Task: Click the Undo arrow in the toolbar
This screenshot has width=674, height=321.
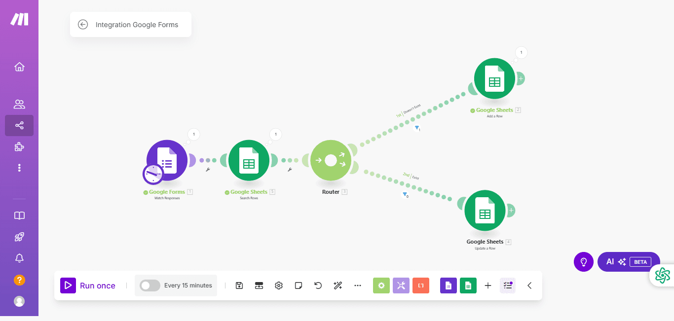Action: click(x=318, y=285)
